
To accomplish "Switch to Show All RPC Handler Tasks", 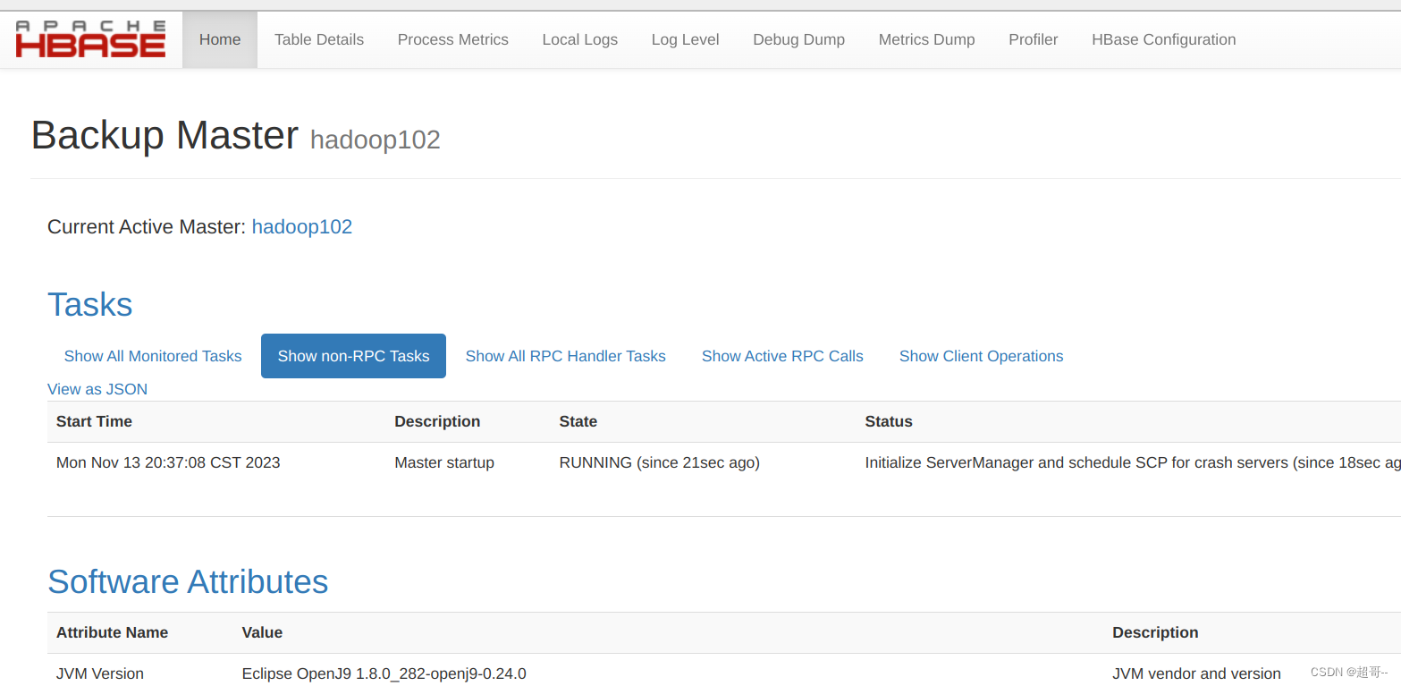I will point(566,356).
